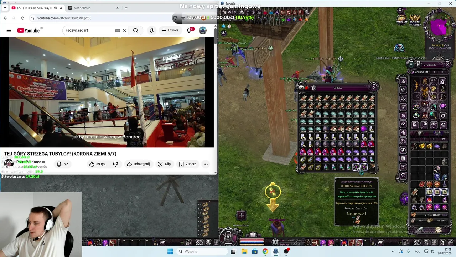
Task: Open Windows Start button
Action: pos(170,251)
